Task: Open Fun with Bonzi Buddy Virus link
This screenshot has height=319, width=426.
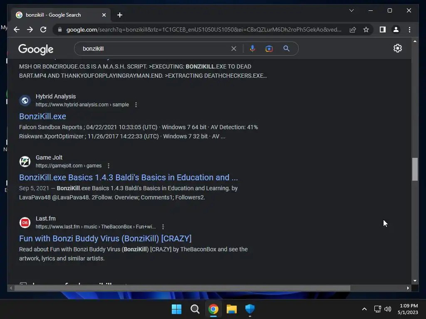Action: (x=105, y=238)
